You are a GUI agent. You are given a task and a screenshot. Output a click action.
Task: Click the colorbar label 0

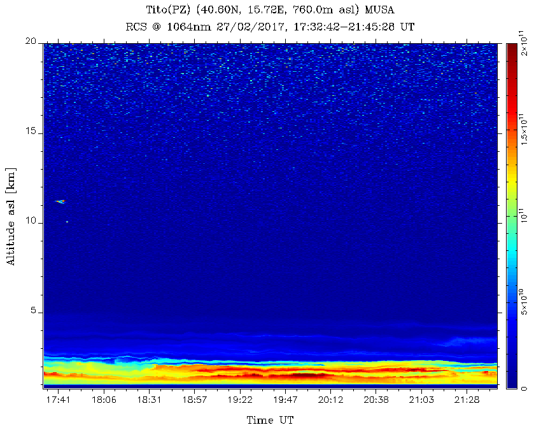(524, 388)
